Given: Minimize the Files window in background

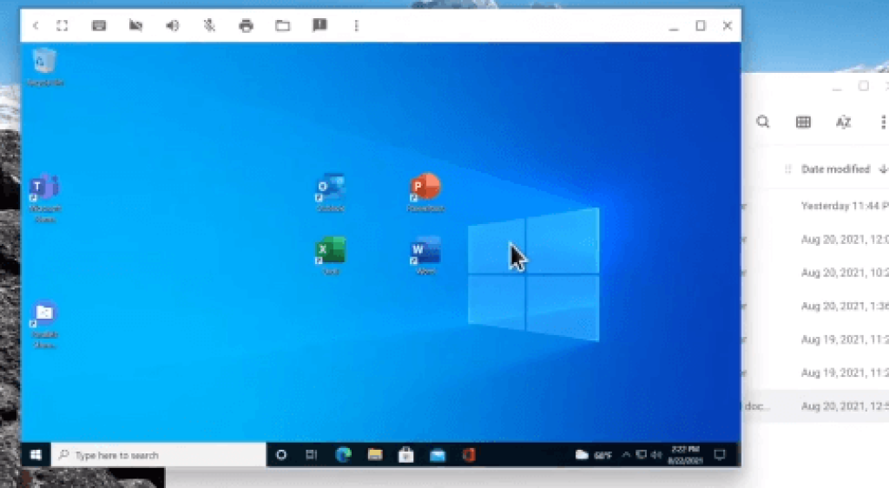Looking at the screenshot, I should pyautogui.click(x=837, y=87).
